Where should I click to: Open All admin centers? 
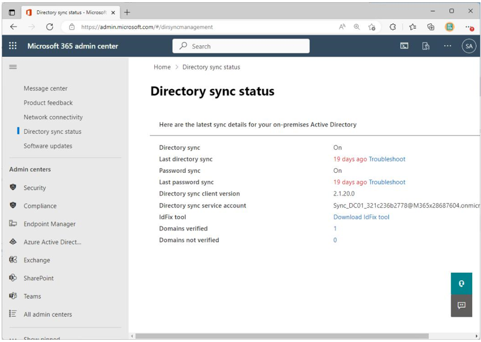pyautogui.click(x=47, y=314)
